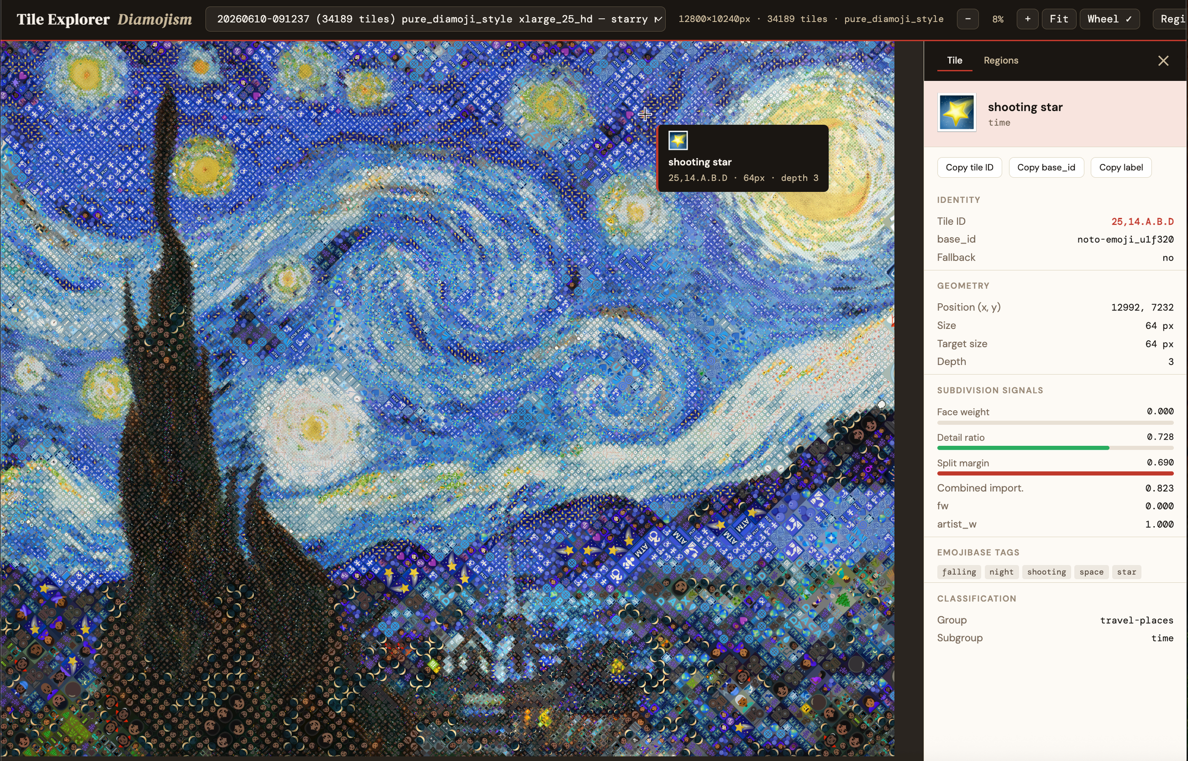
Task: Toggle the Wheel zoom option
Action: pyautogui.click(x=1110, y=19)
